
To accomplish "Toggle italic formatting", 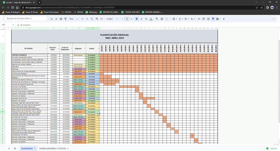I will [141, 19].
